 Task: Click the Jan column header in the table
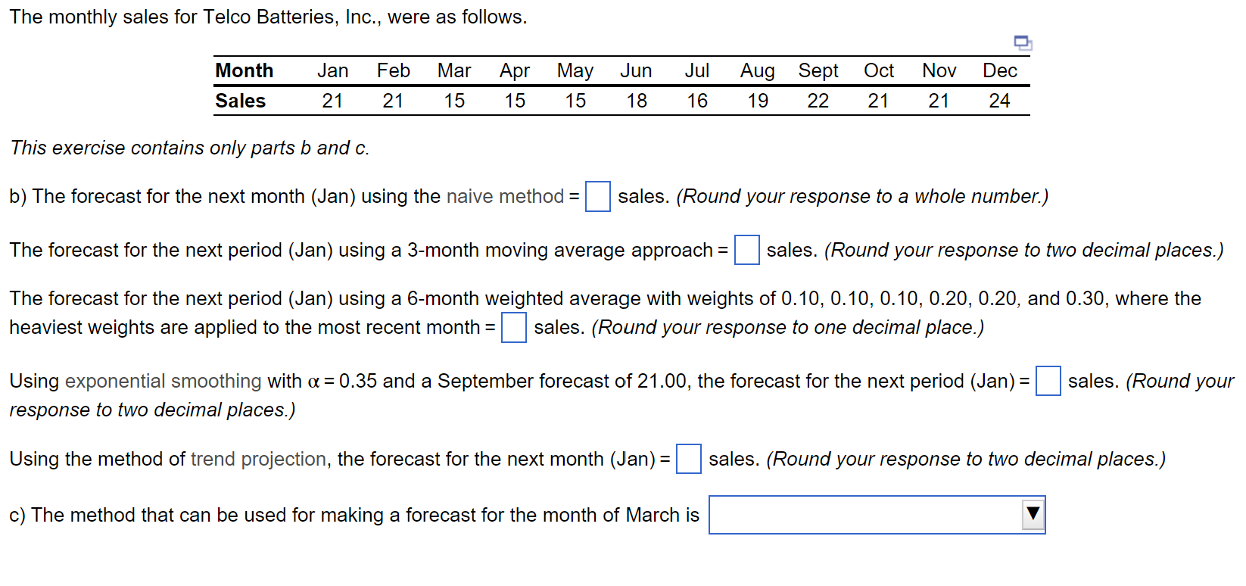333,70
